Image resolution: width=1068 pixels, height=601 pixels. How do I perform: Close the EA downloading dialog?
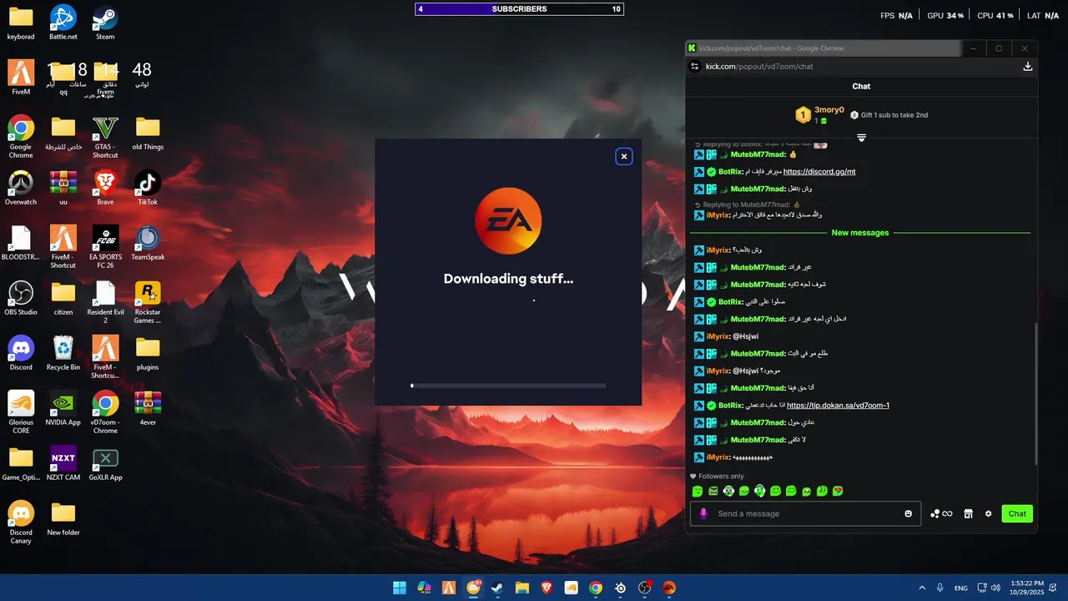tap(623, 156)
